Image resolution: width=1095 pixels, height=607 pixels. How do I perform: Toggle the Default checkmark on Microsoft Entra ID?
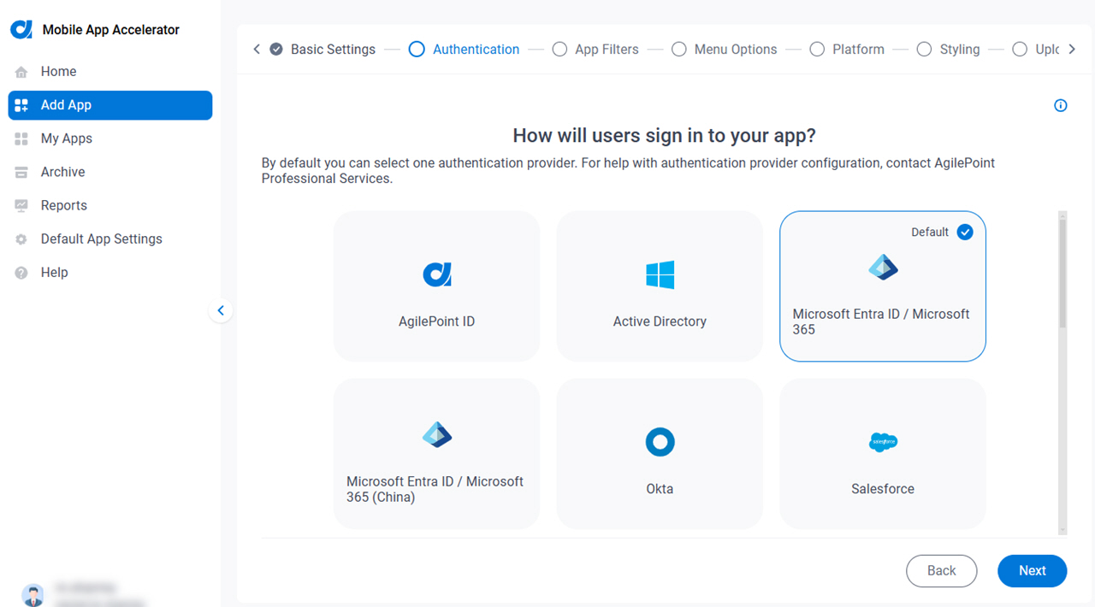tap(965, 233)
